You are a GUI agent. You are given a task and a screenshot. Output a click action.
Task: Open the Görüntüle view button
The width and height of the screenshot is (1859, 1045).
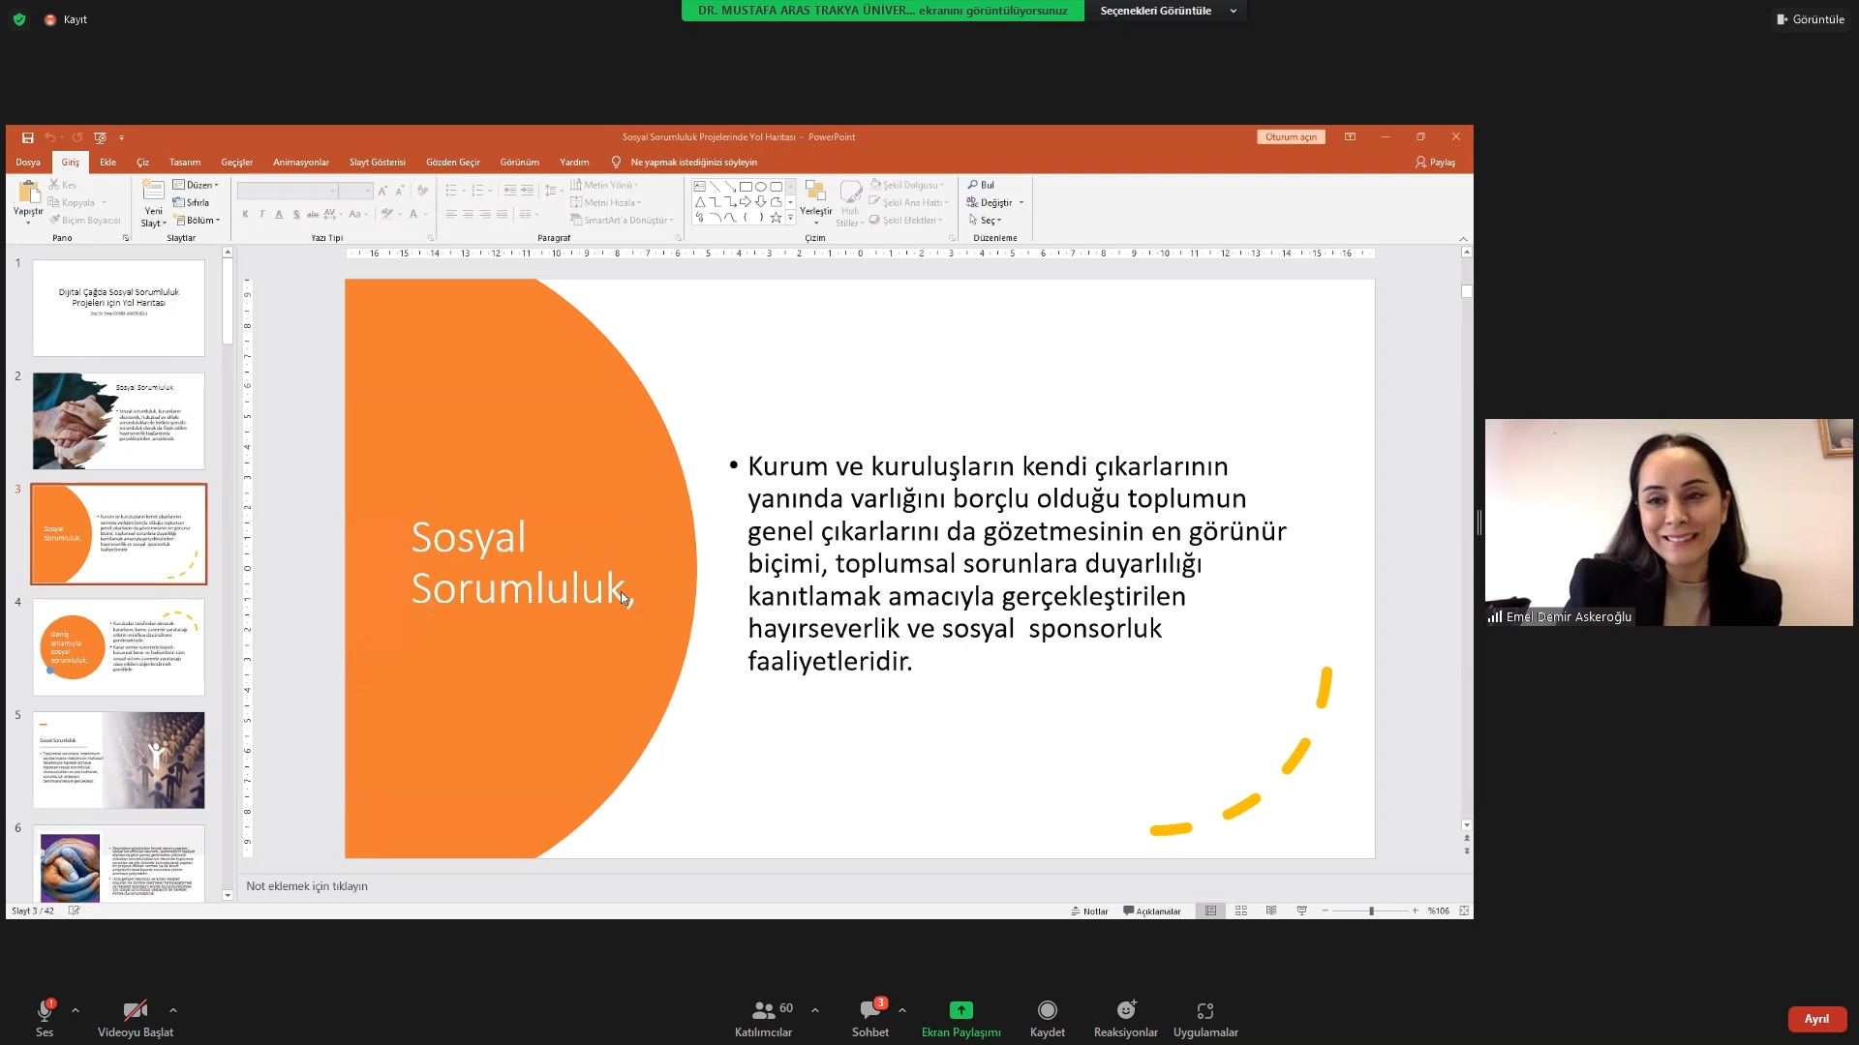pos(1810,19)
